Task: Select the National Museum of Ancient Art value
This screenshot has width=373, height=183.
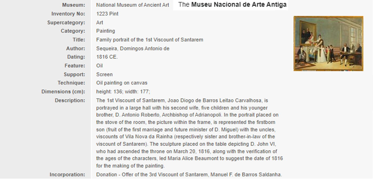Action: [x=133, y=5]
